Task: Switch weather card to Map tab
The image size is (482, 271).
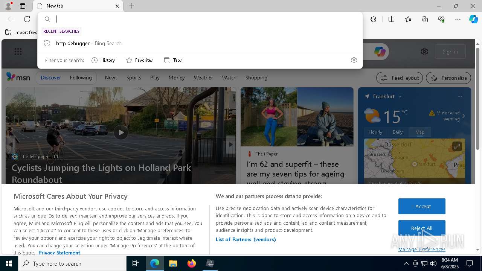Action: [x=419, y=132]
